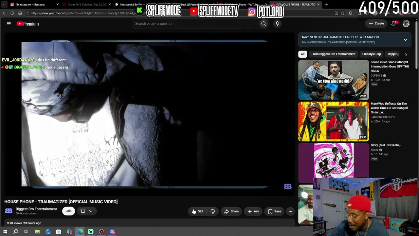The width and height of the screenshot is (419, 236).
Task: Filter by From Biggest Bro Entertainment
Action: coord(333,54)
